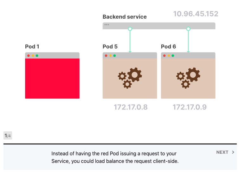This screenshot has height=173, width=239.
Task: Click the 1/4 slide counter
Action: point(8,136)
